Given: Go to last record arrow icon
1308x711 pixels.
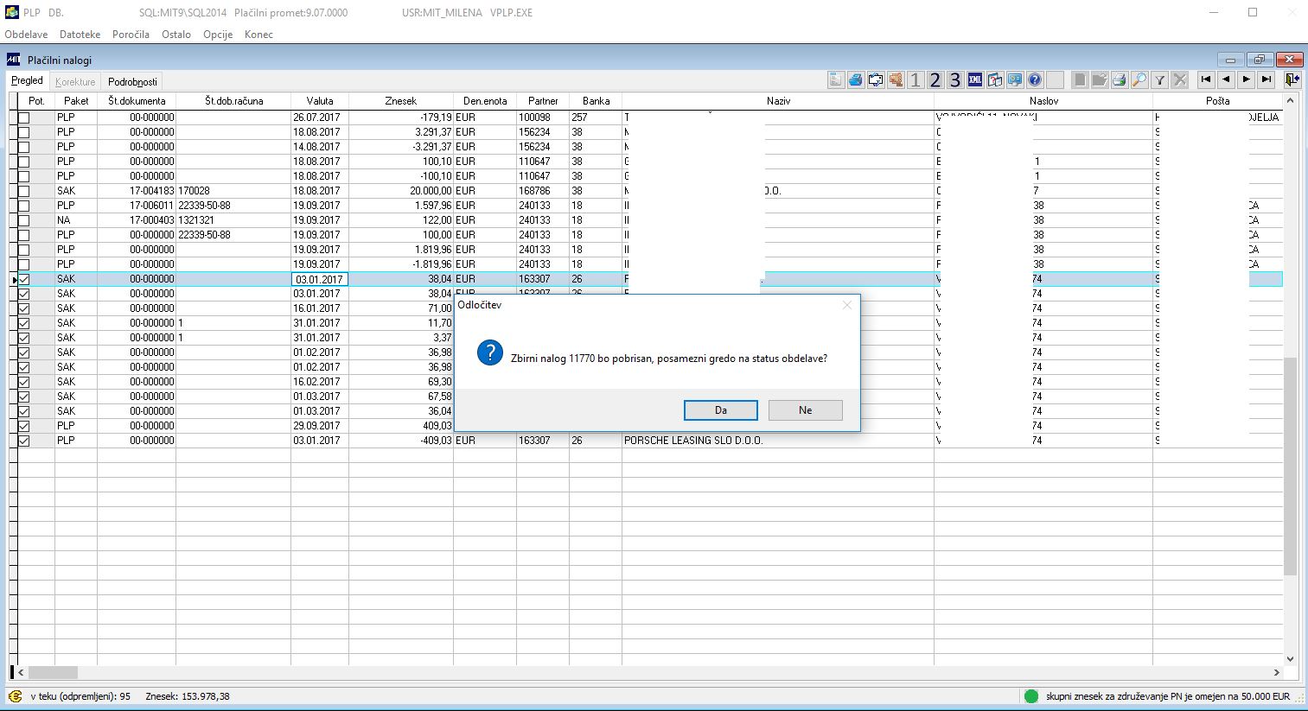Looking at the screenshot, I should (x=1266, y=79).
